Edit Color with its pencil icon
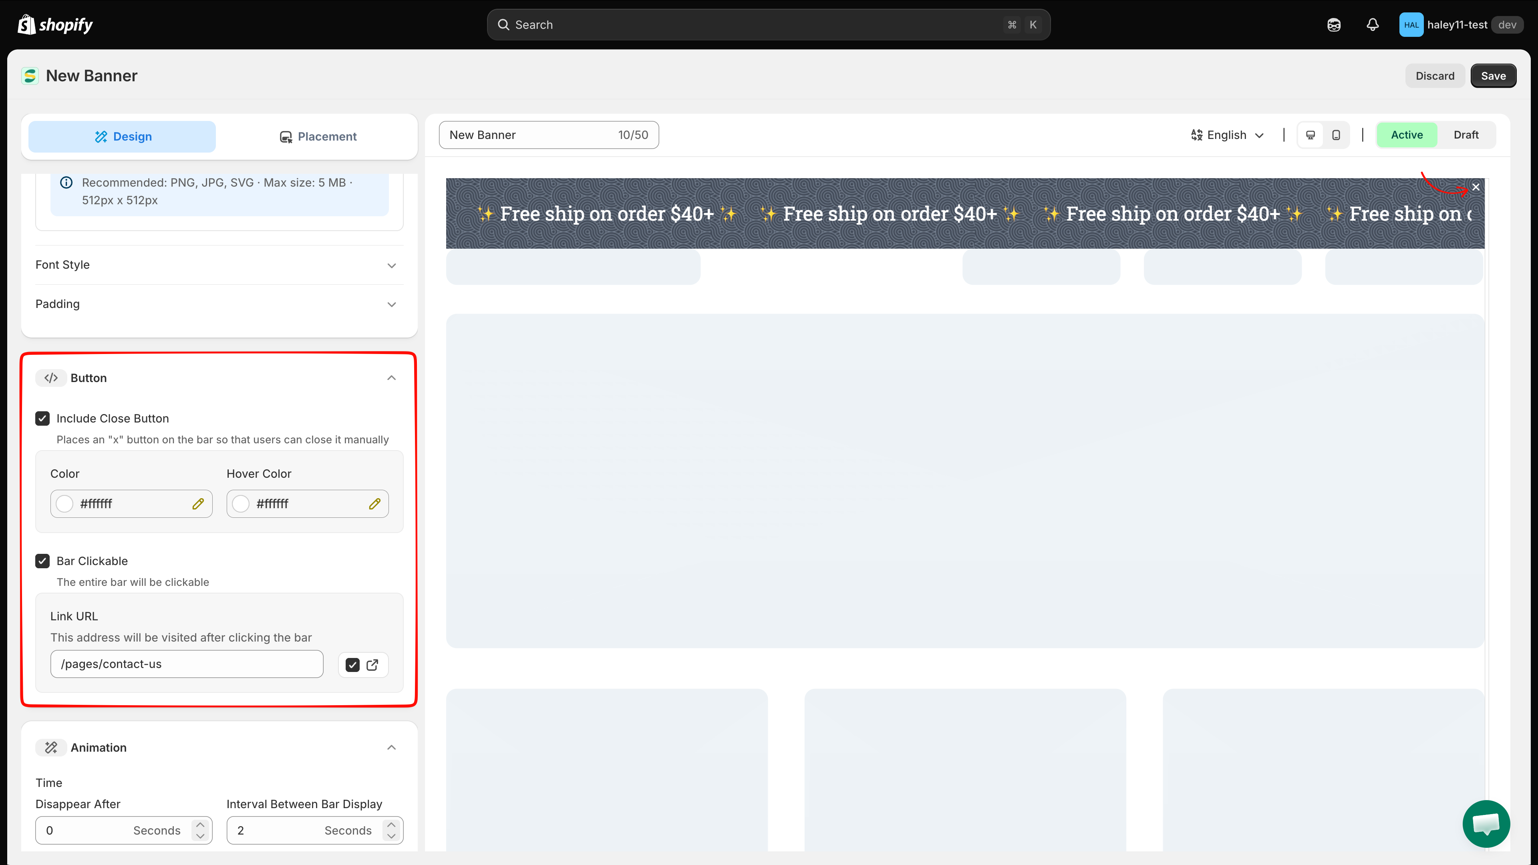1538x865 pixels. click(x=197, y=504)
